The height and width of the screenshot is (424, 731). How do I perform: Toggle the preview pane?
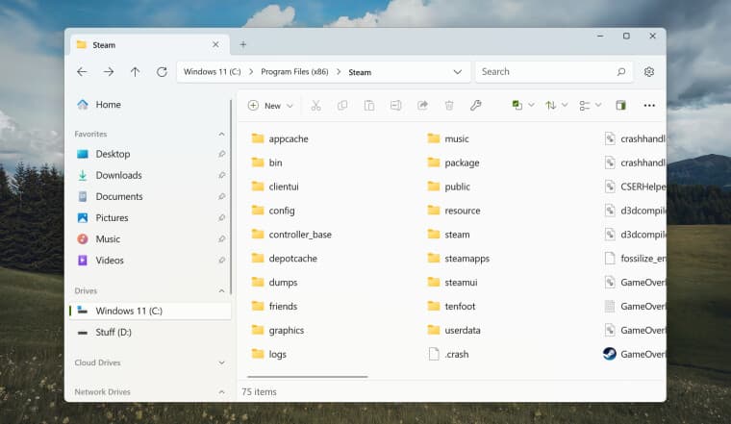point(620,106)
